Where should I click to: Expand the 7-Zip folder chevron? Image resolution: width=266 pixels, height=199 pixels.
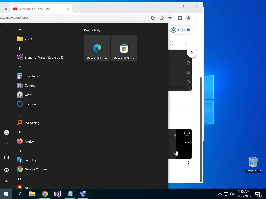pos(76,39)
